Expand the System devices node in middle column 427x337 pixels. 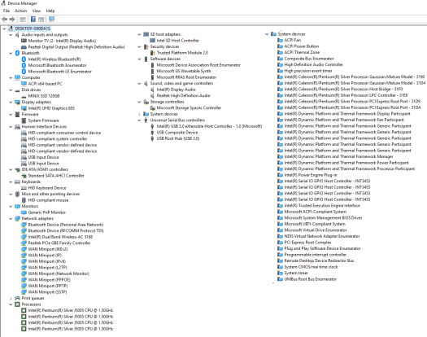coord(139,114)
